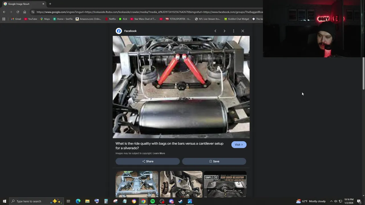
Task: Go to the browser home page
Action: (x=25, y=12)
